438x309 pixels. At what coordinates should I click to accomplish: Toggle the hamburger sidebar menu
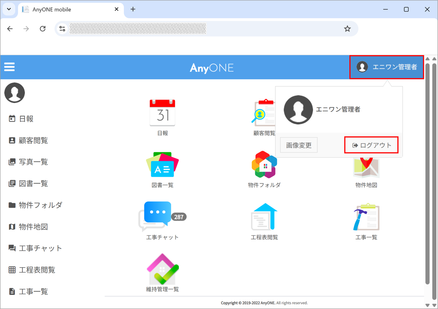(x=10, y=67)
